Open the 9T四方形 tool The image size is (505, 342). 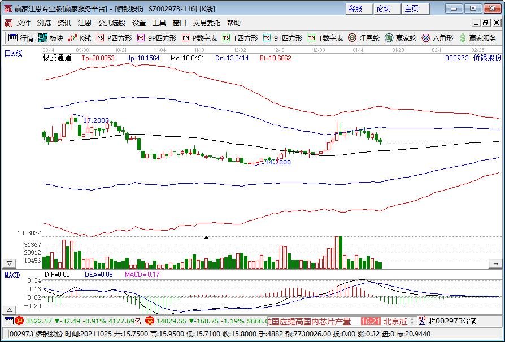click(283, 38)
